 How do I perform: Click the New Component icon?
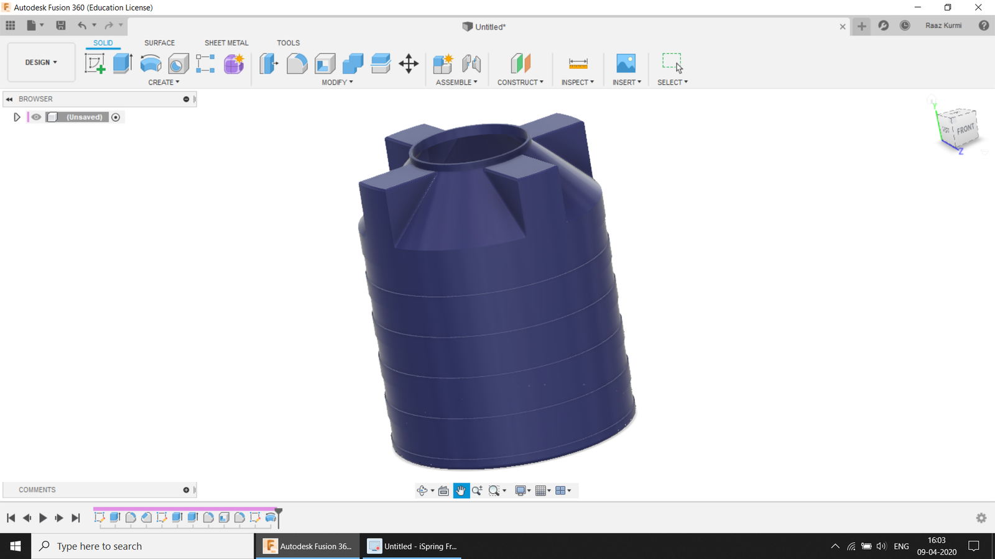point(443,63)
